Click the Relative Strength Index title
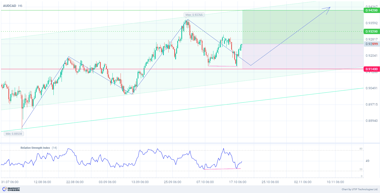The image size is (380, 193). click(x=35, y=148)
